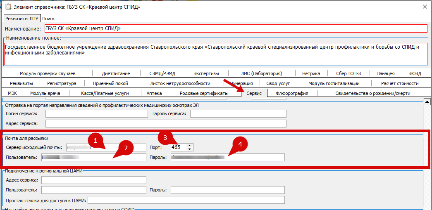432x210 pixels.
Task: Click the Логин сервиса input field
Action: 96,113
